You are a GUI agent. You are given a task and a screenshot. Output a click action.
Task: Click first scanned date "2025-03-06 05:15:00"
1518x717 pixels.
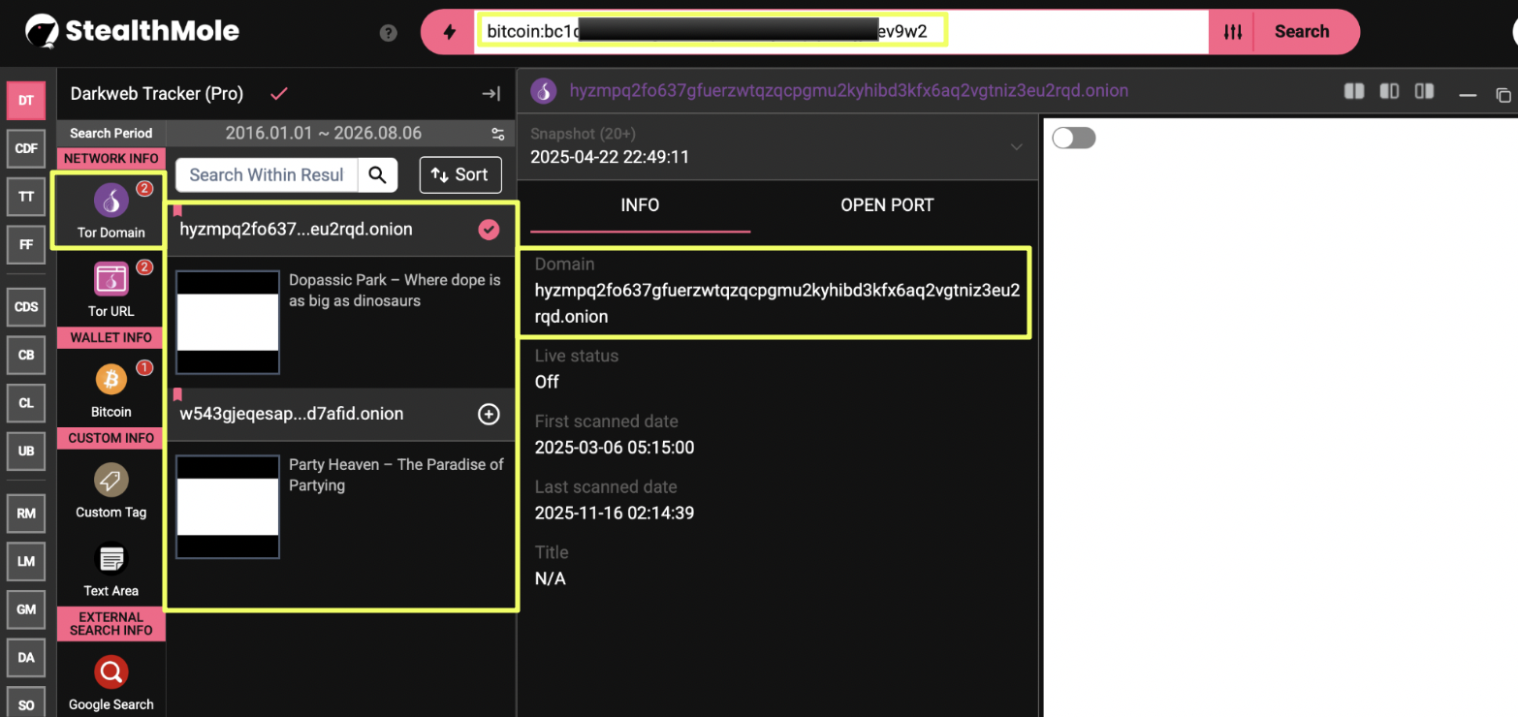pyautogui.click(x=615, y=448)
